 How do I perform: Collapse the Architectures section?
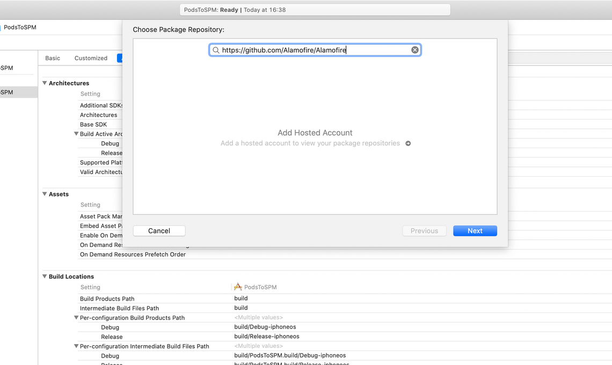(45, 83)
